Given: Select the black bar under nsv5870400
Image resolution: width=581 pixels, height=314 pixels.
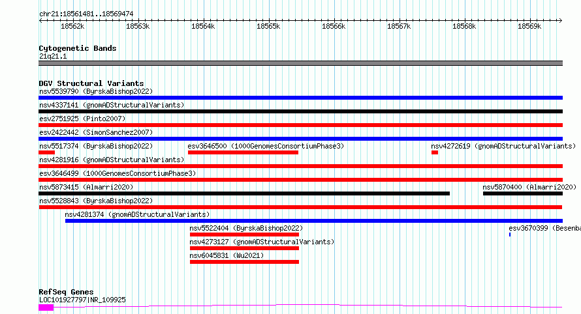Looking at the screenshot, I should click(523, 193).
